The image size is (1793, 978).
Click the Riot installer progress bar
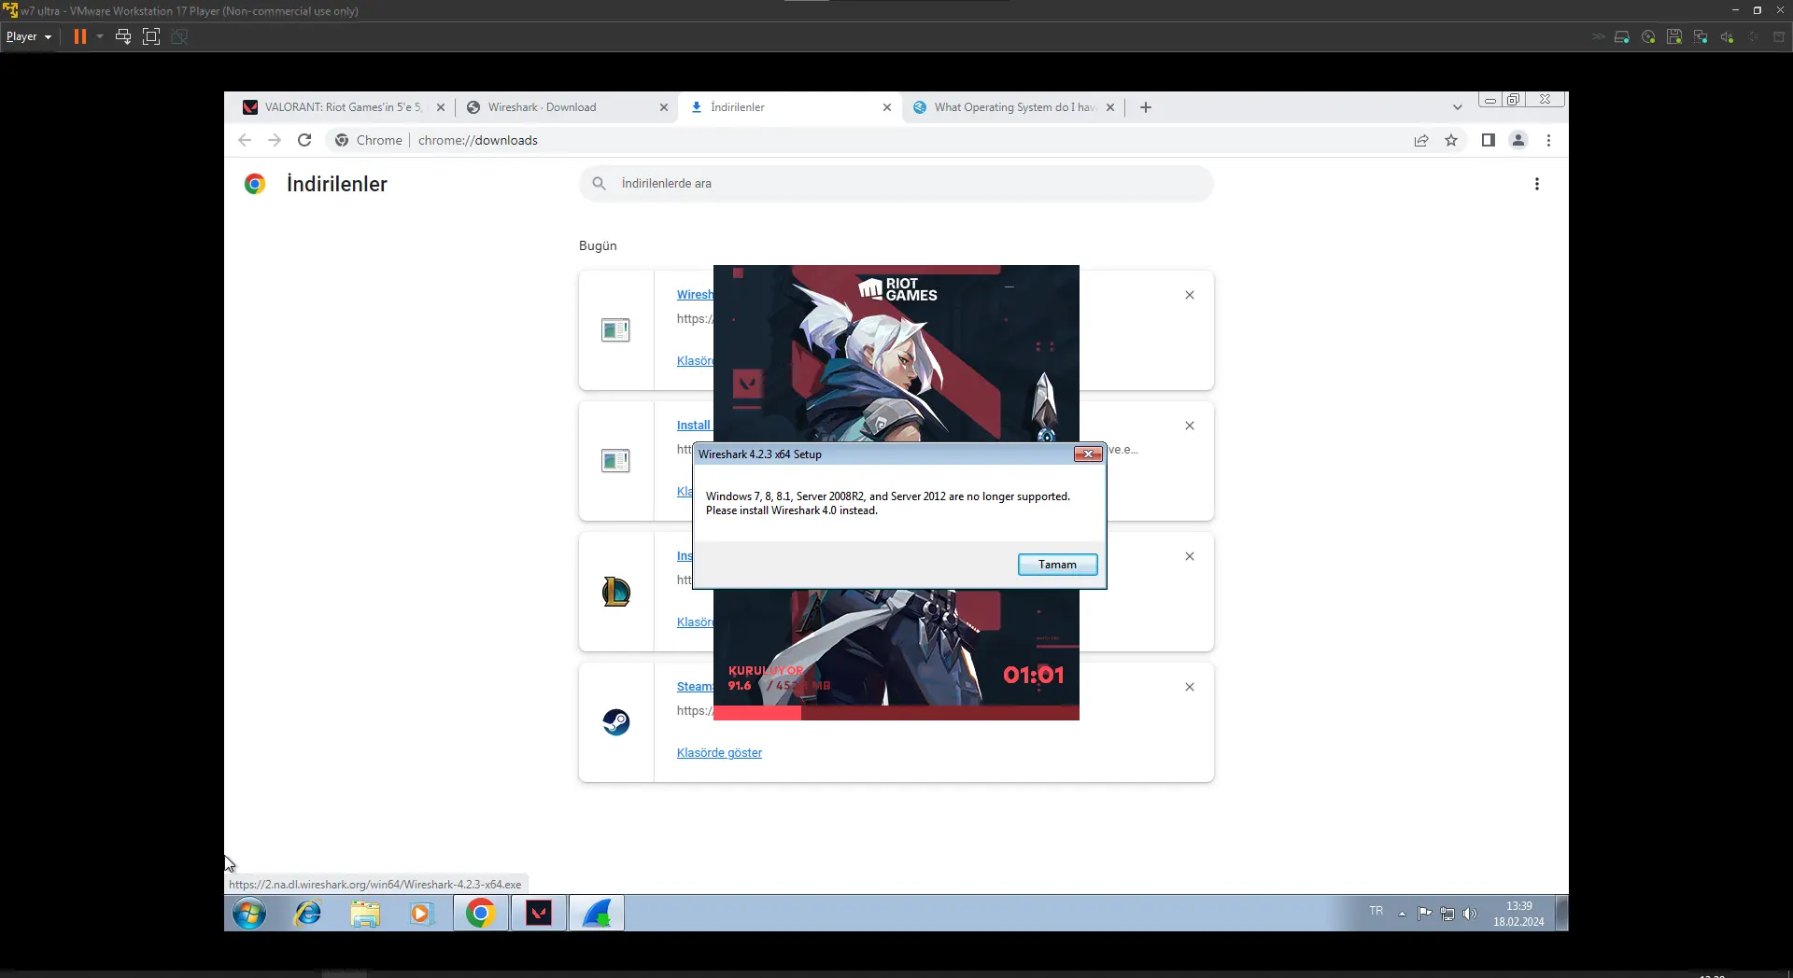click(x=896, y=713)
